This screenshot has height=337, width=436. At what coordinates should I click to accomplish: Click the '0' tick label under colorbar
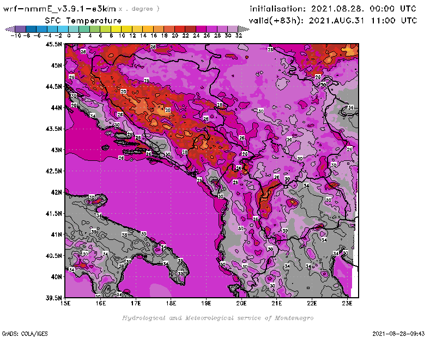point(69,35)
